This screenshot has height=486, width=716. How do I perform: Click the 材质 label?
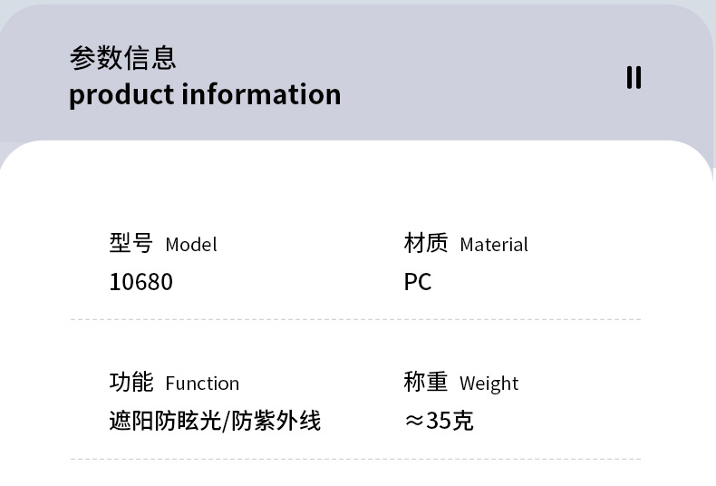click(426, 243)
